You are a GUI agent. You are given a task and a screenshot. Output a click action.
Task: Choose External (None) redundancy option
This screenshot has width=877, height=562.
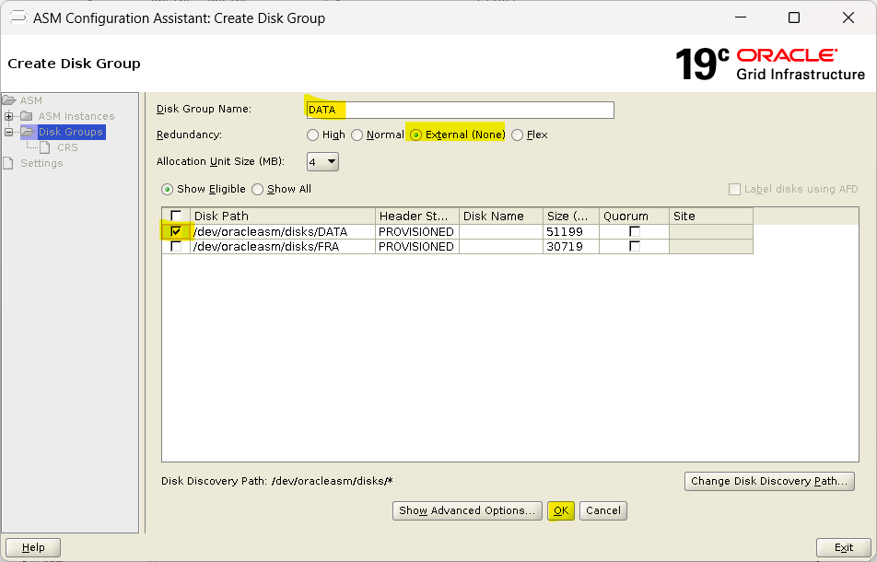click(x=415, y=135)
